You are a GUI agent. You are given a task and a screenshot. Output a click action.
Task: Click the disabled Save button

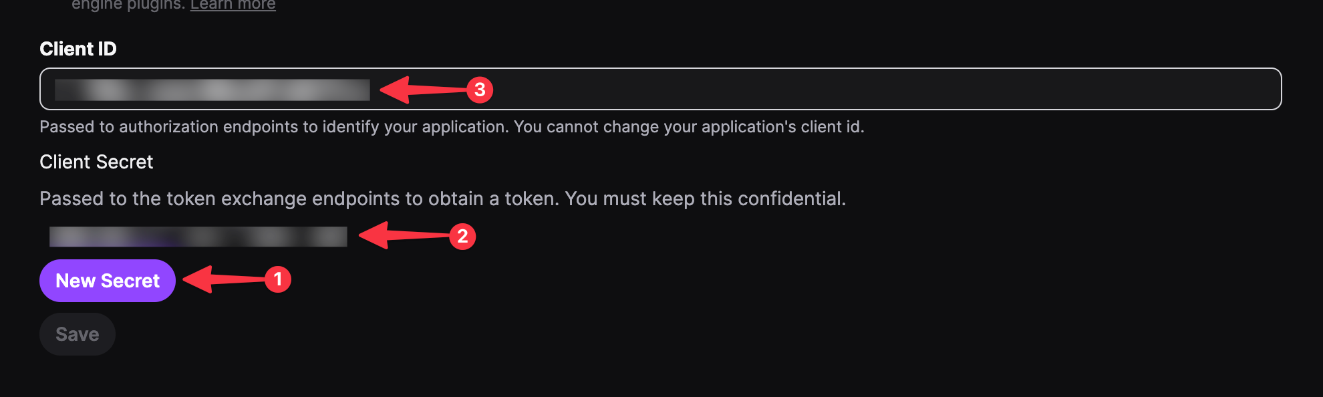[77, 334]
